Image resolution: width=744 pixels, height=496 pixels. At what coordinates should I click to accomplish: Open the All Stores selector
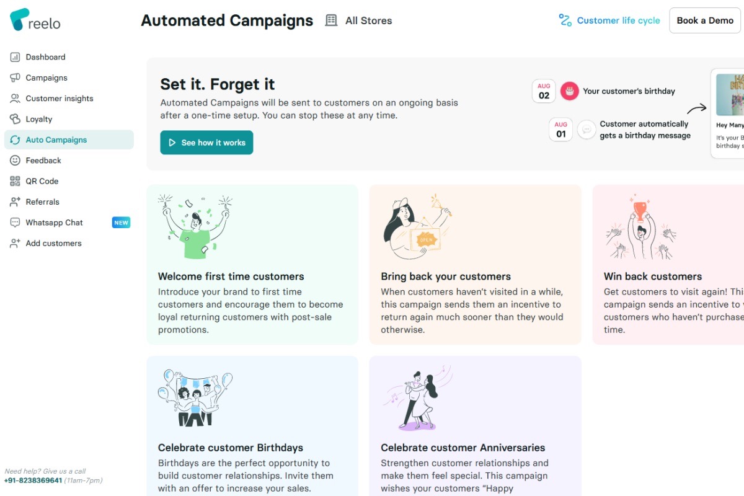click(x=359, y=21)
